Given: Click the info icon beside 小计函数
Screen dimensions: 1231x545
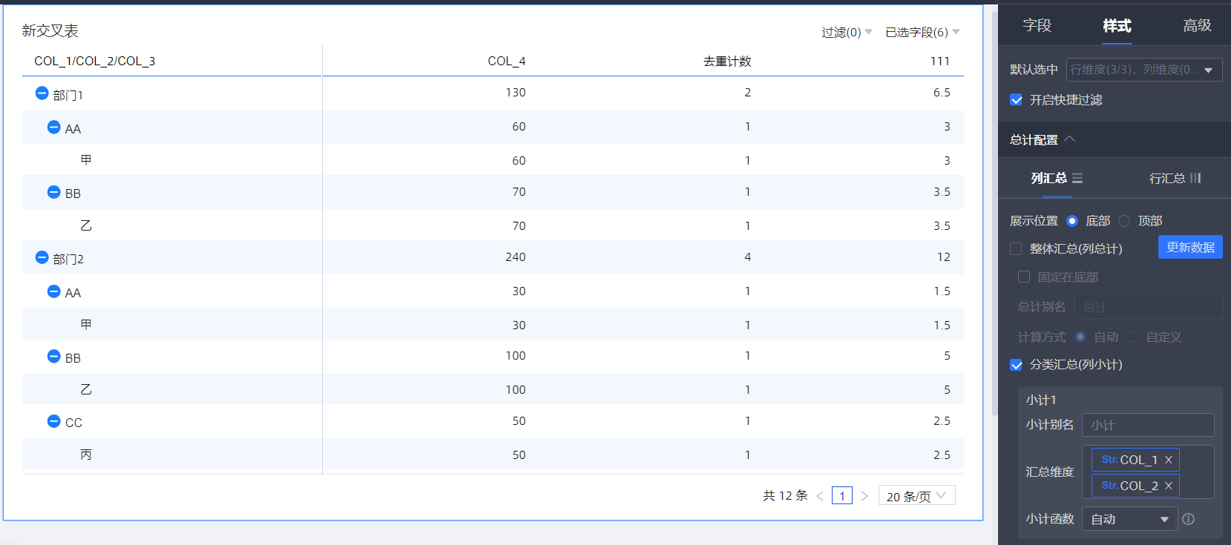Looking at the screenshot, I should [x=1189, y=519].
